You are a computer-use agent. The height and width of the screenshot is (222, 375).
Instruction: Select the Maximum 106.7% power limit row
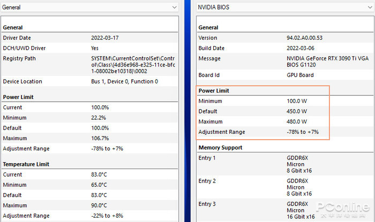pos(89,138)
